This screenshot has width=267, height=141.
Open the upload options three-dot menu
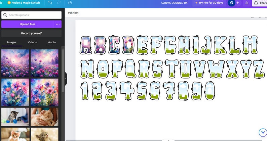coord(58,24)
